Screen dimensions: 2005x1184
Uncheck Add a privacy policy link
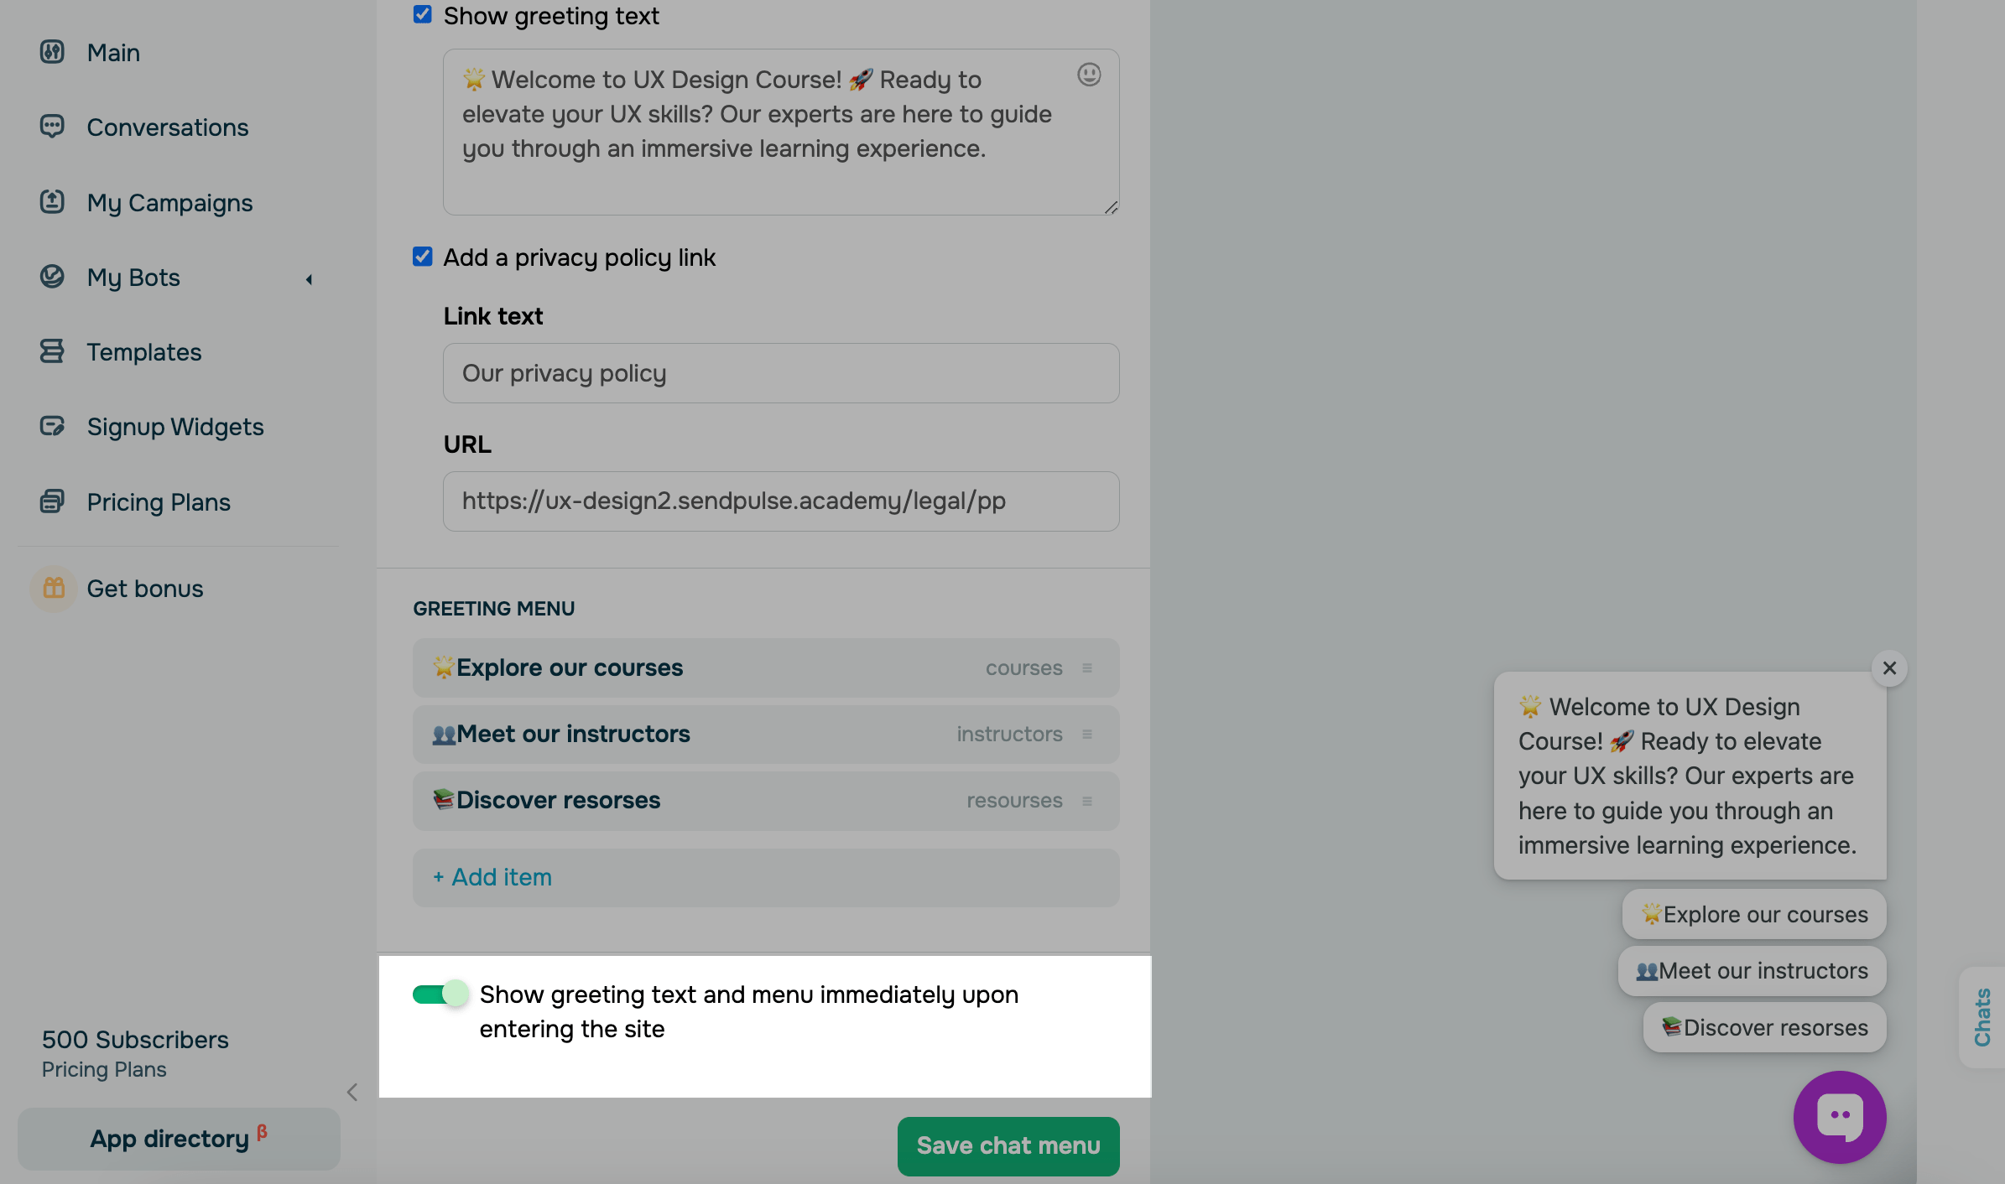pos(423,257)
